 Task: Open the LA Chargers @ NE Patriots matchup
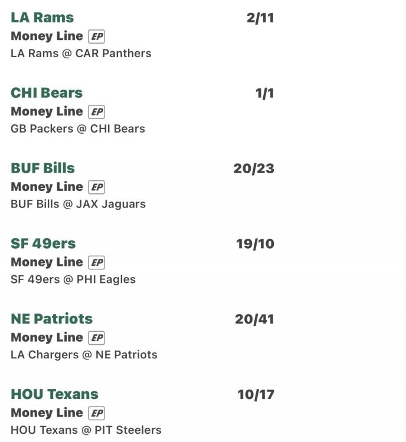click(x=84, y=355)
